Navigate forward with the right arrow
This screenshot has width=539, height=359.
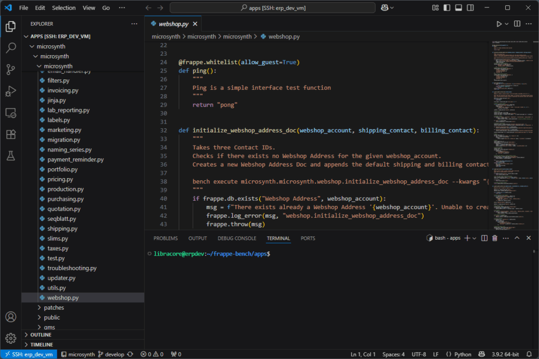(160, 7)
